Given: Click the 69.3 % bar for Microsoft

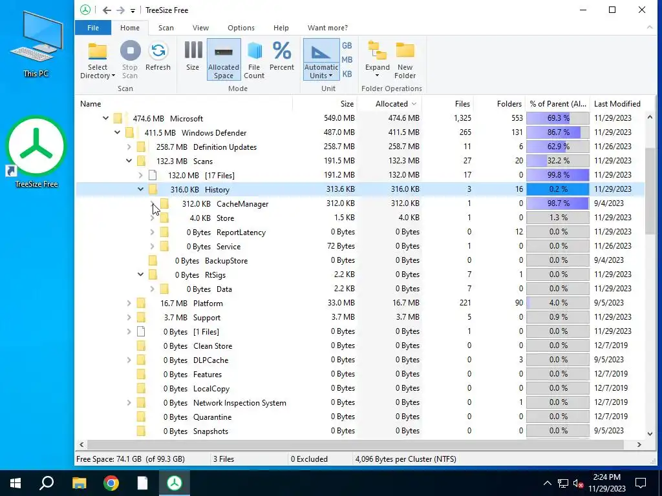Looking at the screenshot, I should tap(558, 118).
